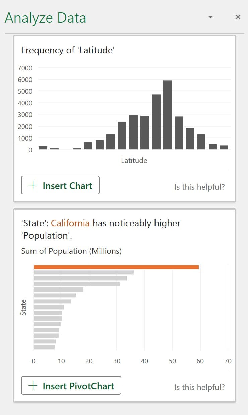This screenshot has height=415, width=248.
Task: Click the Analyze Data pane title
Action: click(x=46, y=18)
